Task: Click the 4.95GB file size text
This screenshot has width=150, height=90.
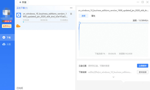Action: coord(26,20)
